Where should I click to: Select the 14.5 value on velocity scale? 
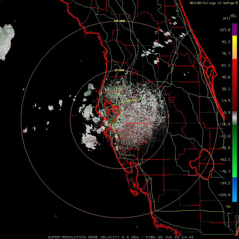click(x=226, y=101)
